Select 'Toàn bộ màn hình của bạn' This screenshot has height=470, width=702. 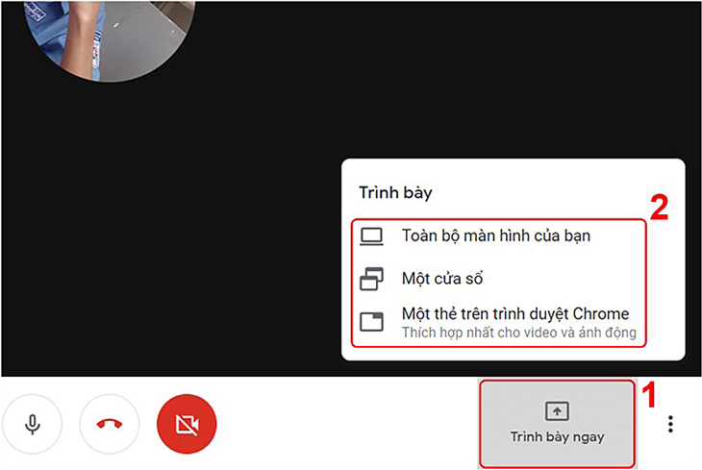495,235
